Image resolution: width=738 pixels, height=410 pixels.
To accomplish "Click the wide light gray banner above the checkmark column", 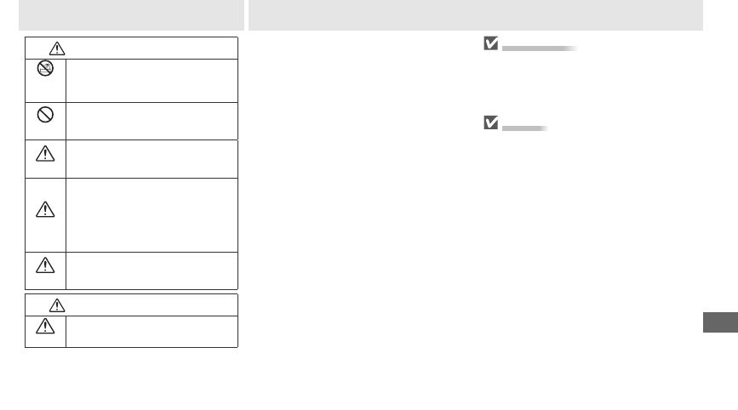I will (x=476, y=15).
